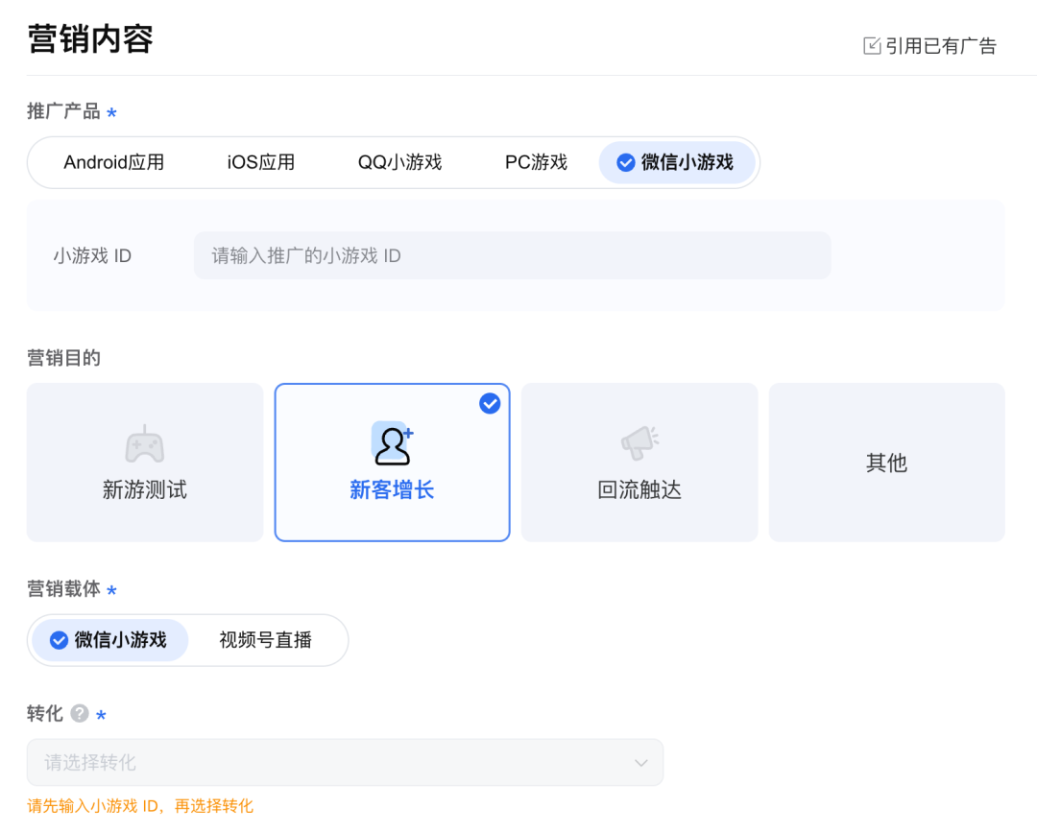
Task: Pick the 新客增长 marketing goal card
Action: [392, 463]
